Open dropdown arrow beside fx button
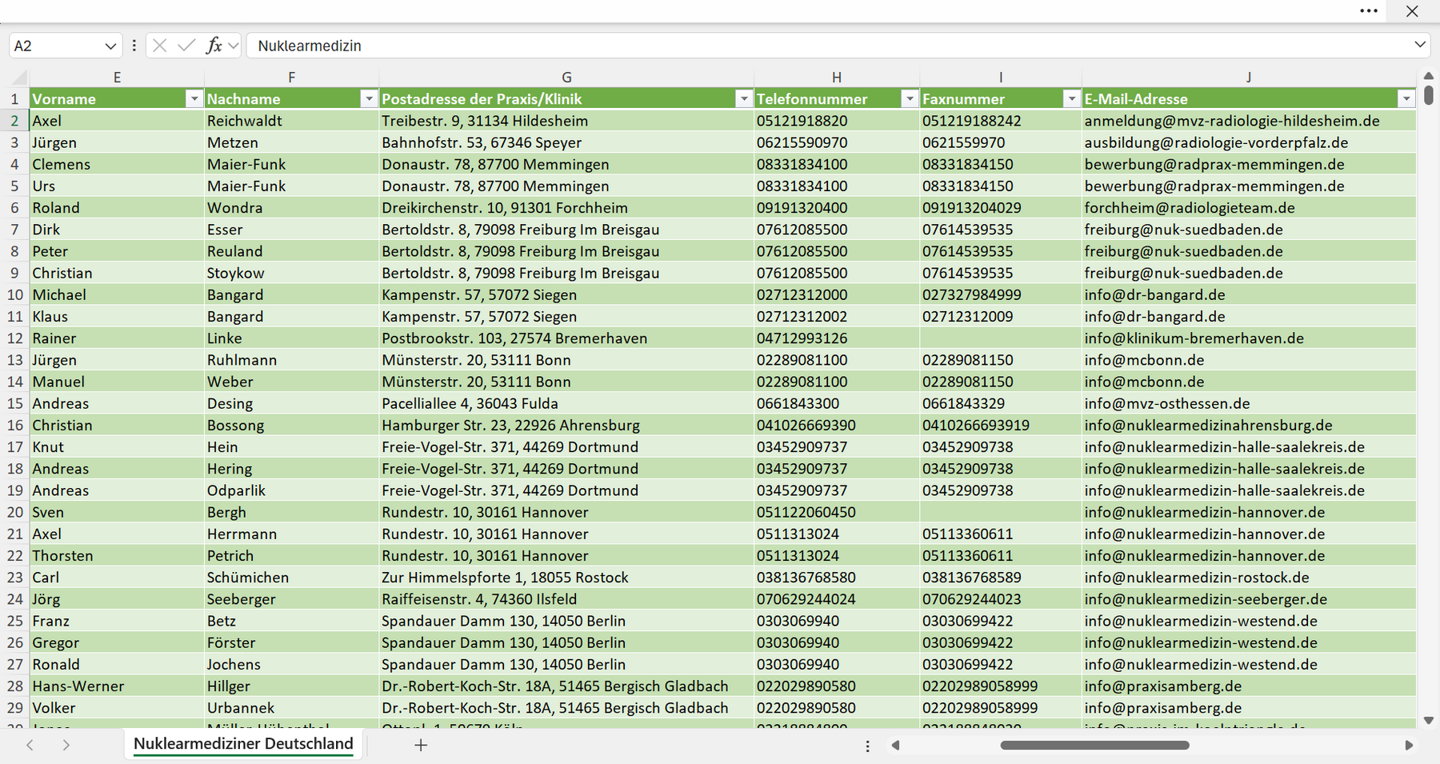This screenshot has width=1440, height=764. [233, 46]
